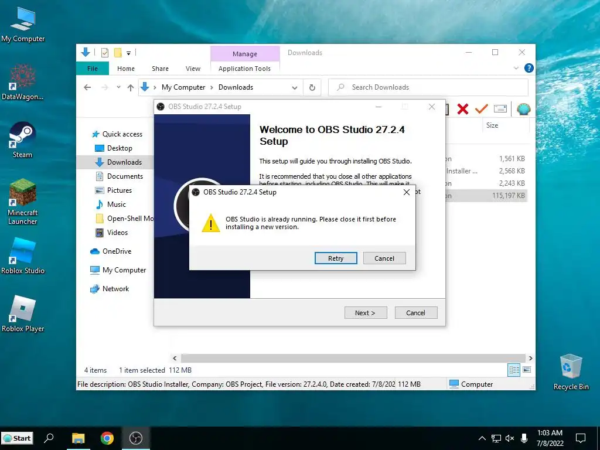The image size is (600, 450).
Task: Select the 115,197 KB installer file
Action: tap(508, 196)
